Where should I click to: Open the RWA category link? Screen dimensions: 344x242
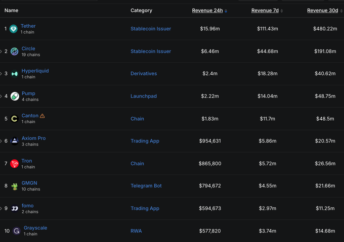136,231
